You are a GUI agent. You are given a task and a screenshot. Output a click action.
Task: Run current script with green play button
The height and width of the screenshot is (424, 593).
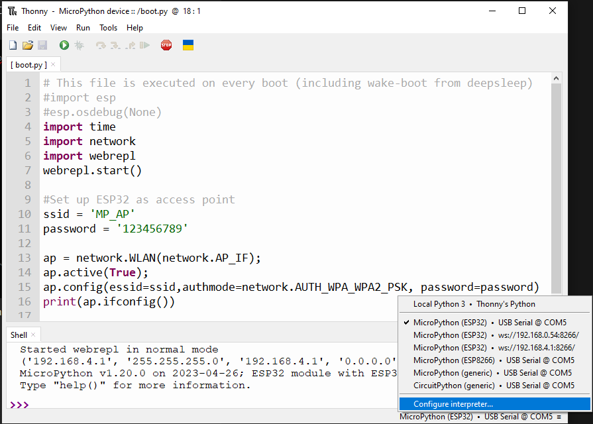[x=64, y=45]
